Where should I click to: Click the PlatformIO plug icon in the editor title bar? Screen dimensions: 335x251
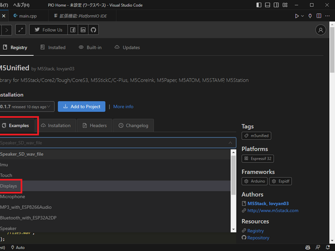pyautogui.click(x=310, y=16)
